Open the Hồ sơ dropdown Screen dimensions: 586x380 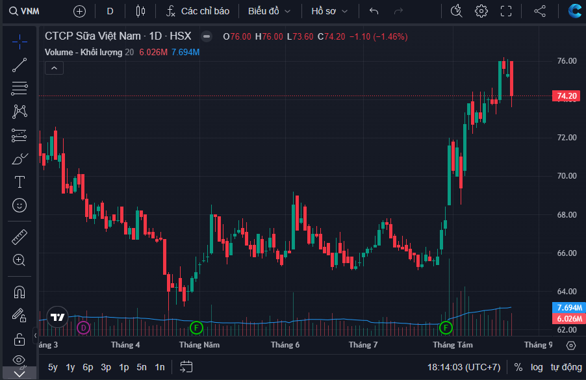point(329,11)
